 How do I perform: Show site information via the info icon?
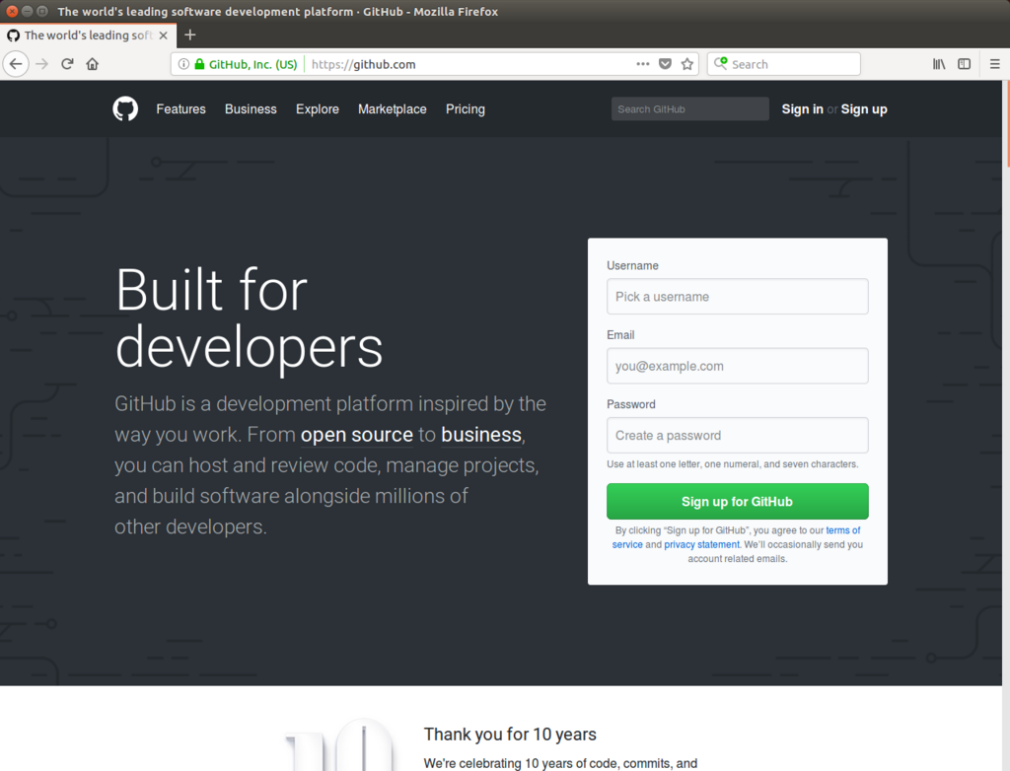pos(183,64)
